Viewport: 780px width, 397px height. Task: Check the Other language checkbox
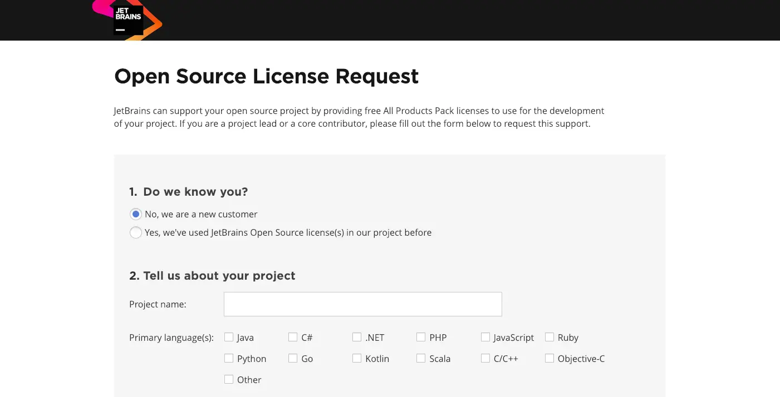click(229, 379)
